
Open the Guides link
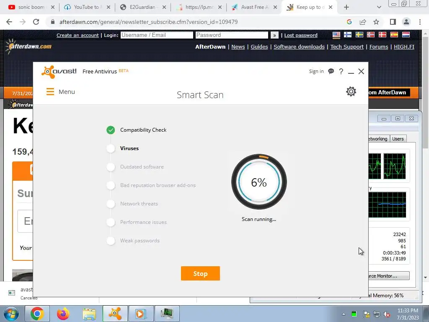tap(259, 47)
